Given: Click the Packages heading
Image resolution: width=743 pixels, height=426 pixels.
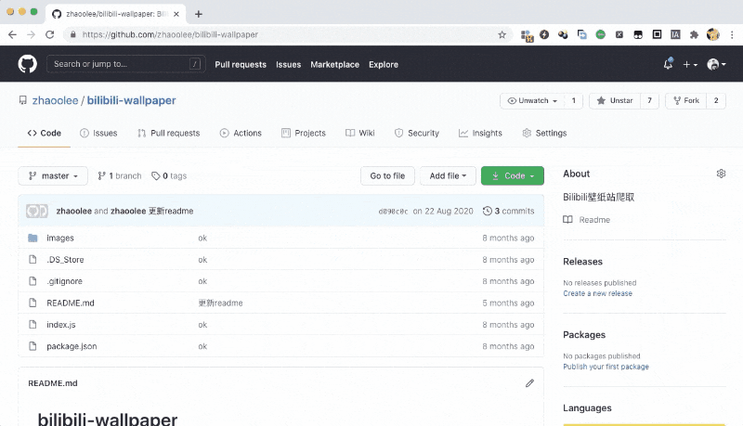Looking at the screenshot, I should (584, 335).
